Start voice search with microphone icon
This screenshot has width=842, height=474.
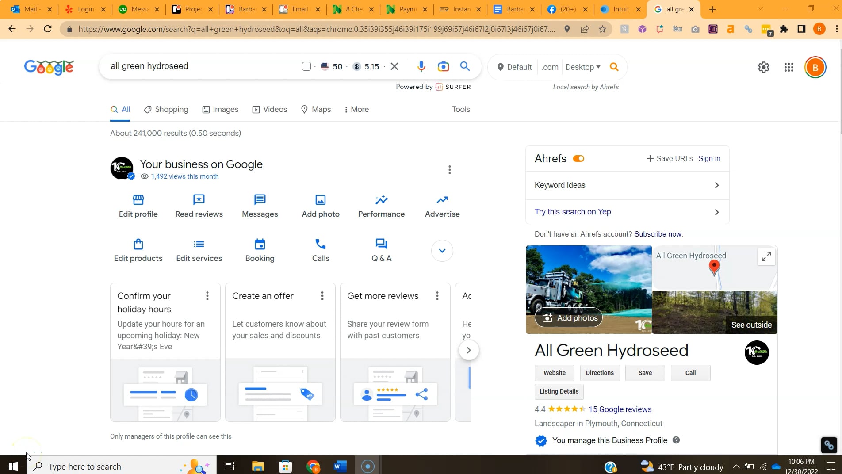coord(421,66)
